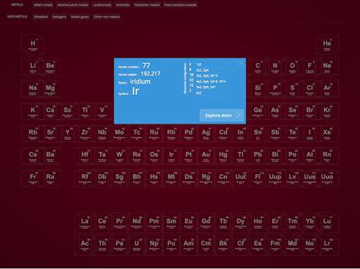Select the Rubidium (Rb) element tile
Image resolution: width=360 pixels, height=269 pixels.
tap(33, 133)
